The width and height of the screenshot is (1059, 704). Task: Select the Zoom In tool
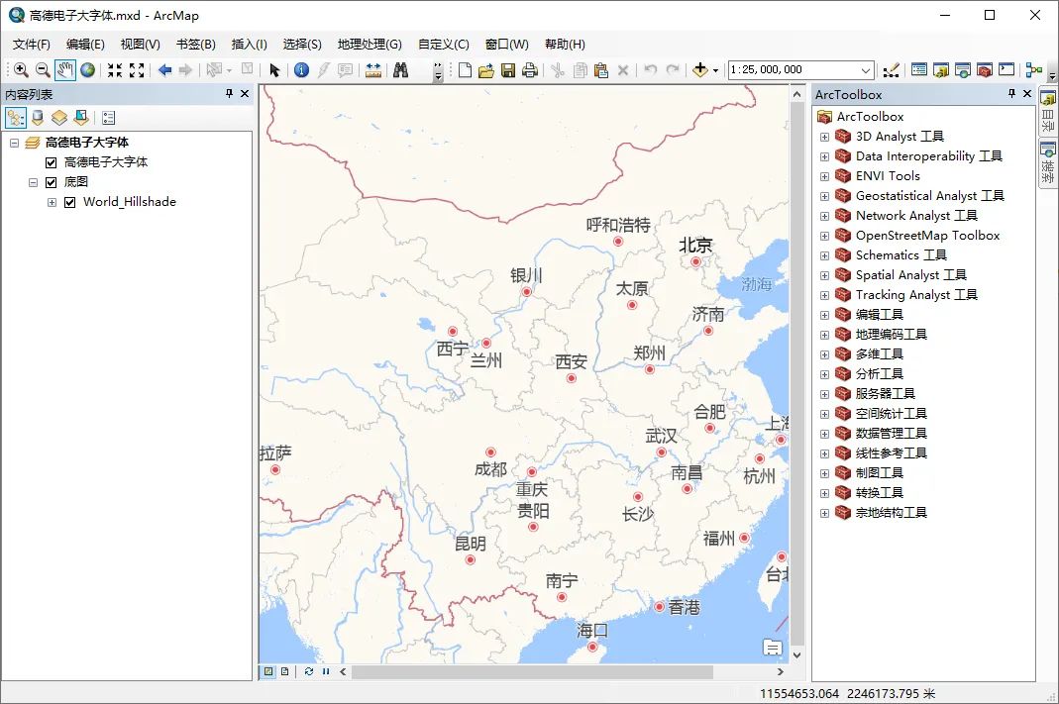[21, 69]
